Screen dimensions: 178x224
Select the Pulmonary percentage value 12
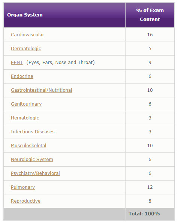(x=150, y=187)
